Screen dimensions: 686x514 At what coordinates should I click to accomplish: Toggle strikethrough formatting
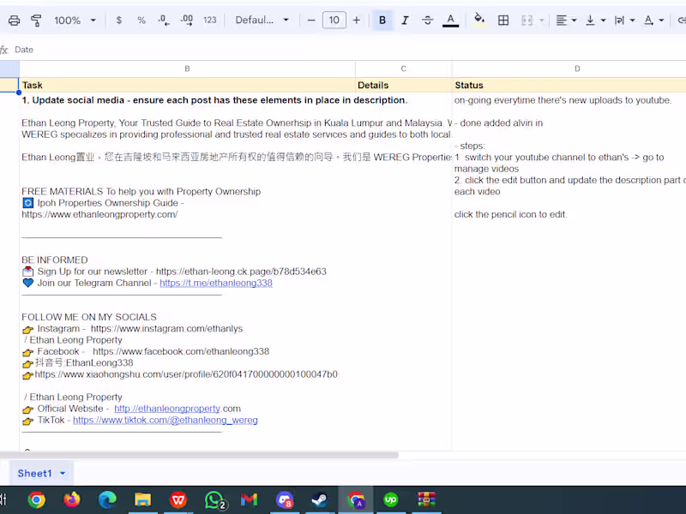(427, 20)
